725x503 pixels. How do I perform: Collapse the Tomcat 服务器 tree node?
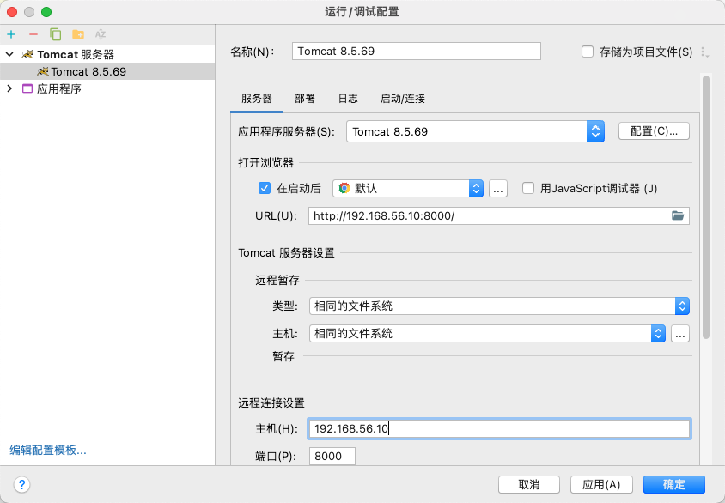coord(9,54)
